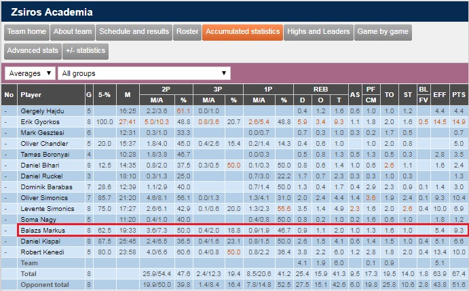This screenshot has height=291, width=469.
Task: Switch to Game by game tab
Action: 383,32
